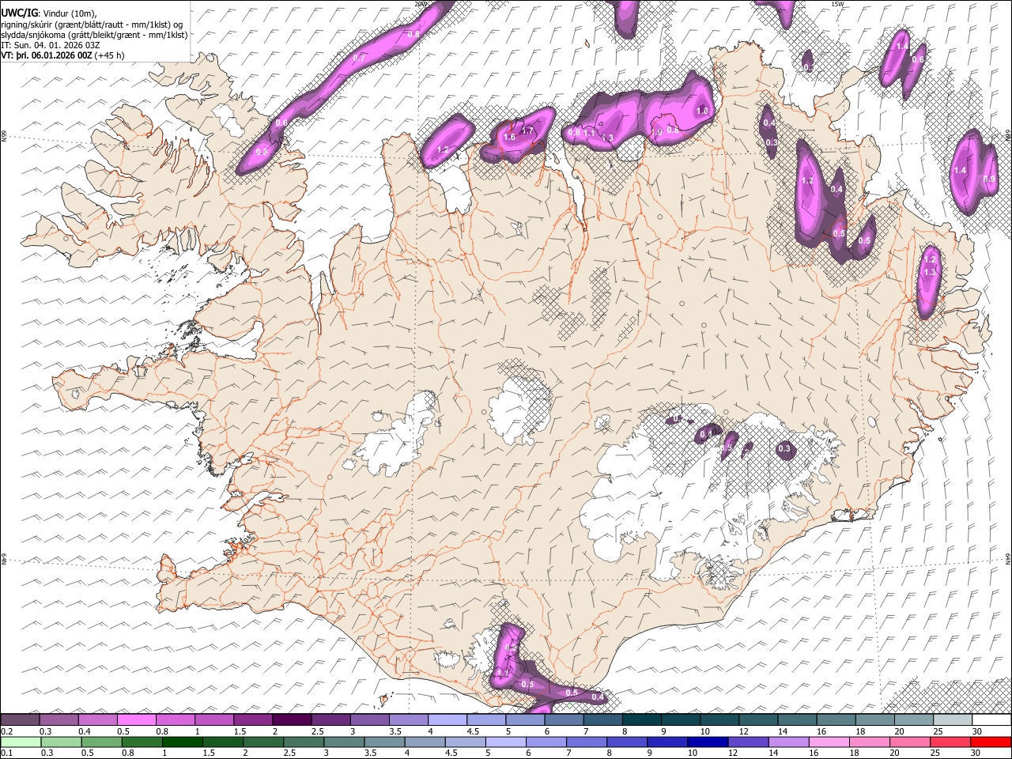
Task: Click the '0.2' tick label under the upper scale
Action: click(x=6, y=731)
